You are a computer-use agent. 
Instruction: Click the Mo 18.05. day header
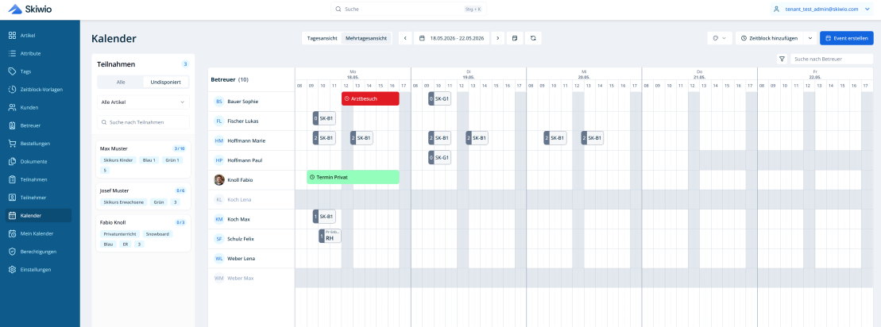pyautogui.click(x=353, y=75)
